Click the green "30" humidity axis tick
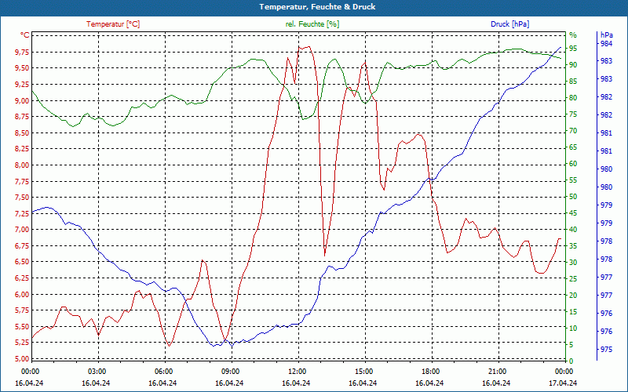The image size is (628, 392). pos(573,263)
